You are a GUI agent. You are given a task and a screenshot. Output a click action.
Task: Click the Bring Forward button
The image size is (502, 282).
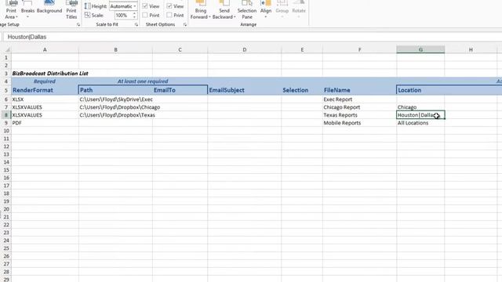[201, 10]
